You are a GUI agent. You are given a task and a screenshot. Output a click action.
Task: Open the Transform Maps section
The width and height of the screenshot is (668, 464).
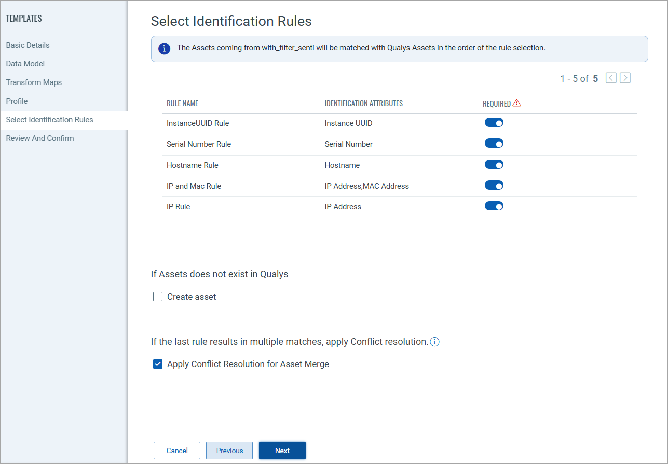pyautogui.click(x=34, y=82)
